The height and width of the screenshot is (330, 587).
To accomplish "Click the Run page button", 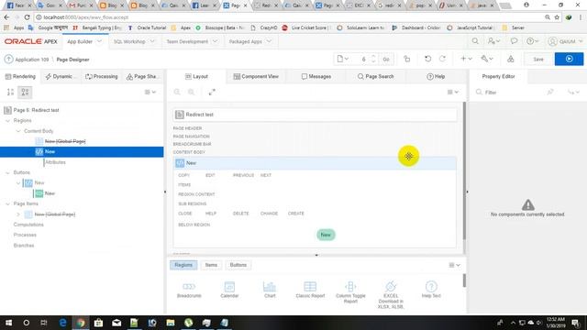I will (569, 59).
